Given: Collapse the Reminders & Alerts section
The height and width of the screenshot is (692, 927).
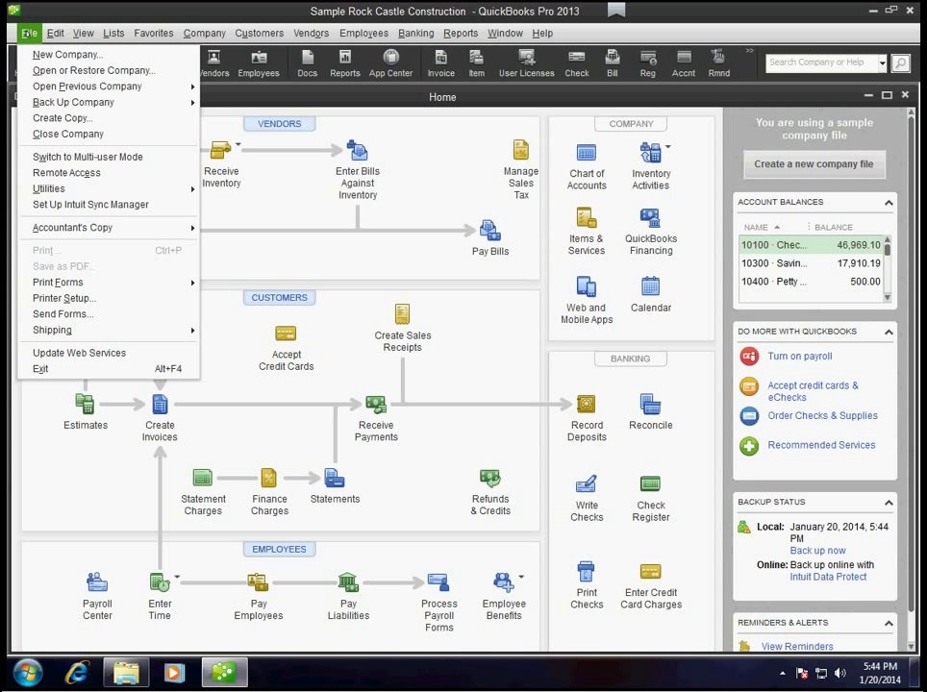Looking at the screenshot, I should (x=888, y=624).
